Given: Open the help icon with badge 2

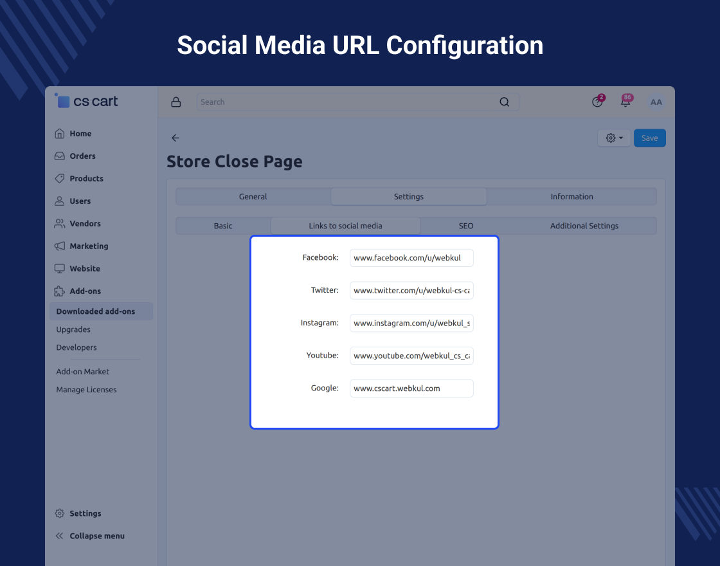Looking at the screenshot, I should point(597,102).
